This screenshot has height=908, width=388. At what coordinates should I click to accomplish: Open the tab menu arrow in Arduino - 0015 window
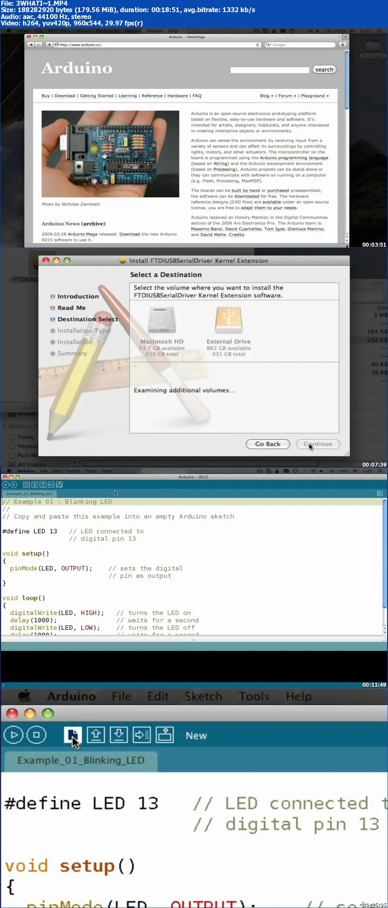(380, 493)
